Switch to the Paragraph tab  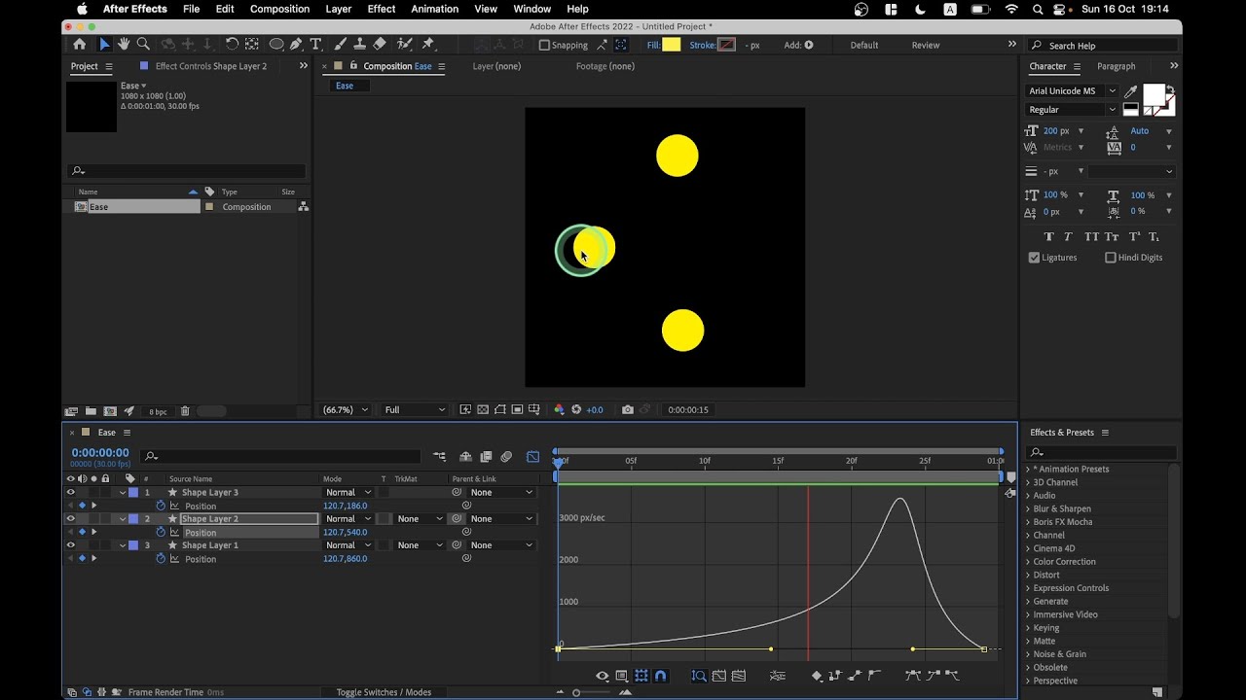[x=1117, y=66]
